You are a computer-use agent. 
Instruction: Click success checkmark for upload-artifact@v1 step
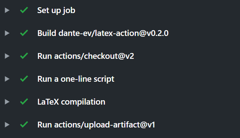coord(24,125)
